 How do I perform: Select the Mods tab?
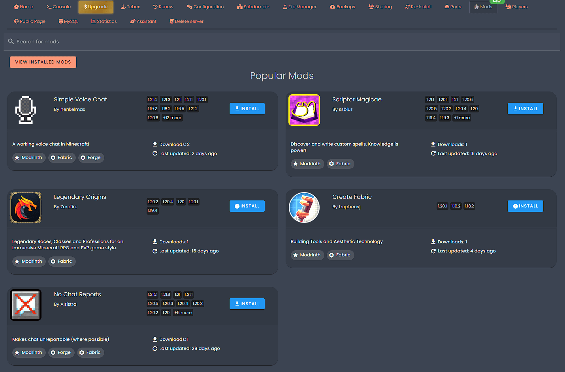[483, 7]
